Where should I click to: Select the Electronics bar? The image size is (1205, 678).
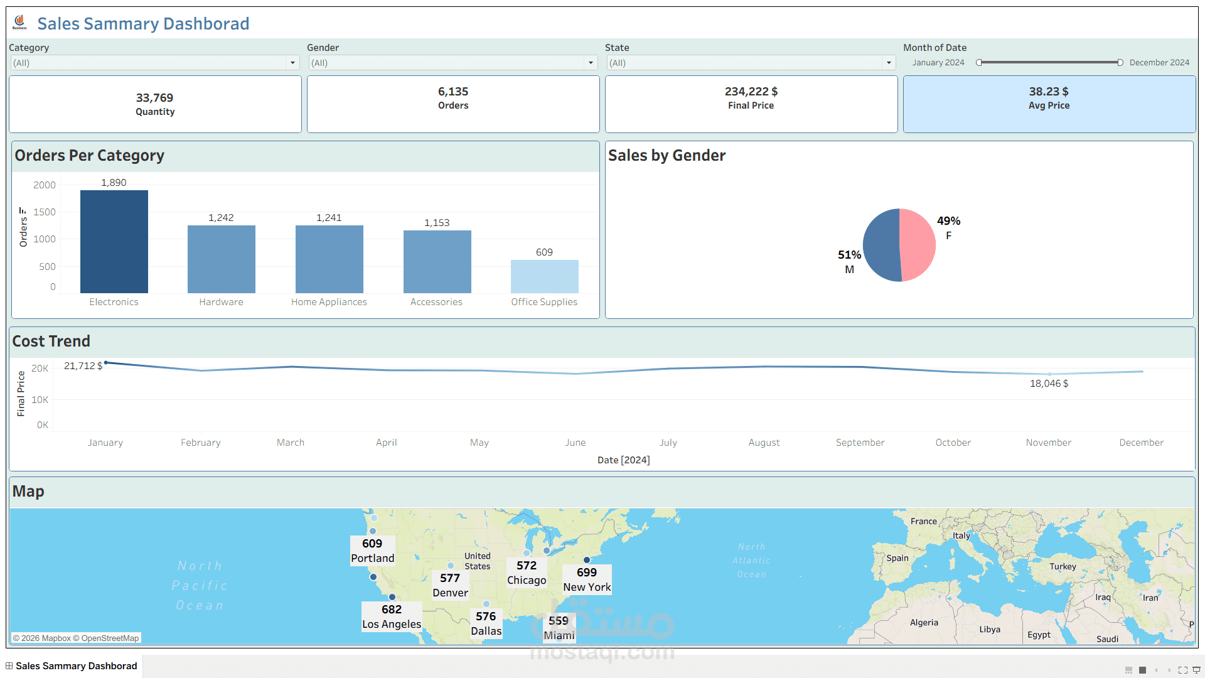click(114, 242)
